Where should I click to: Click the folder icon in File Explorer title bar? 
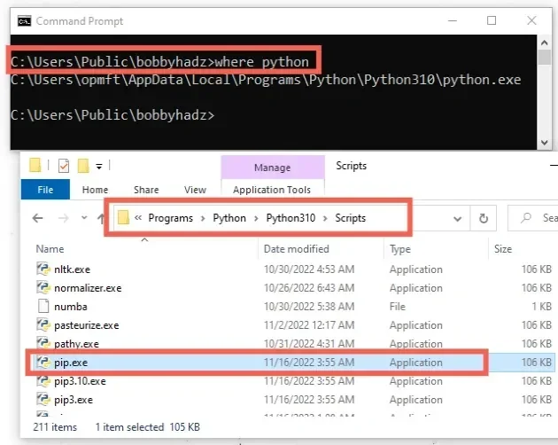[x=35, y=165]
